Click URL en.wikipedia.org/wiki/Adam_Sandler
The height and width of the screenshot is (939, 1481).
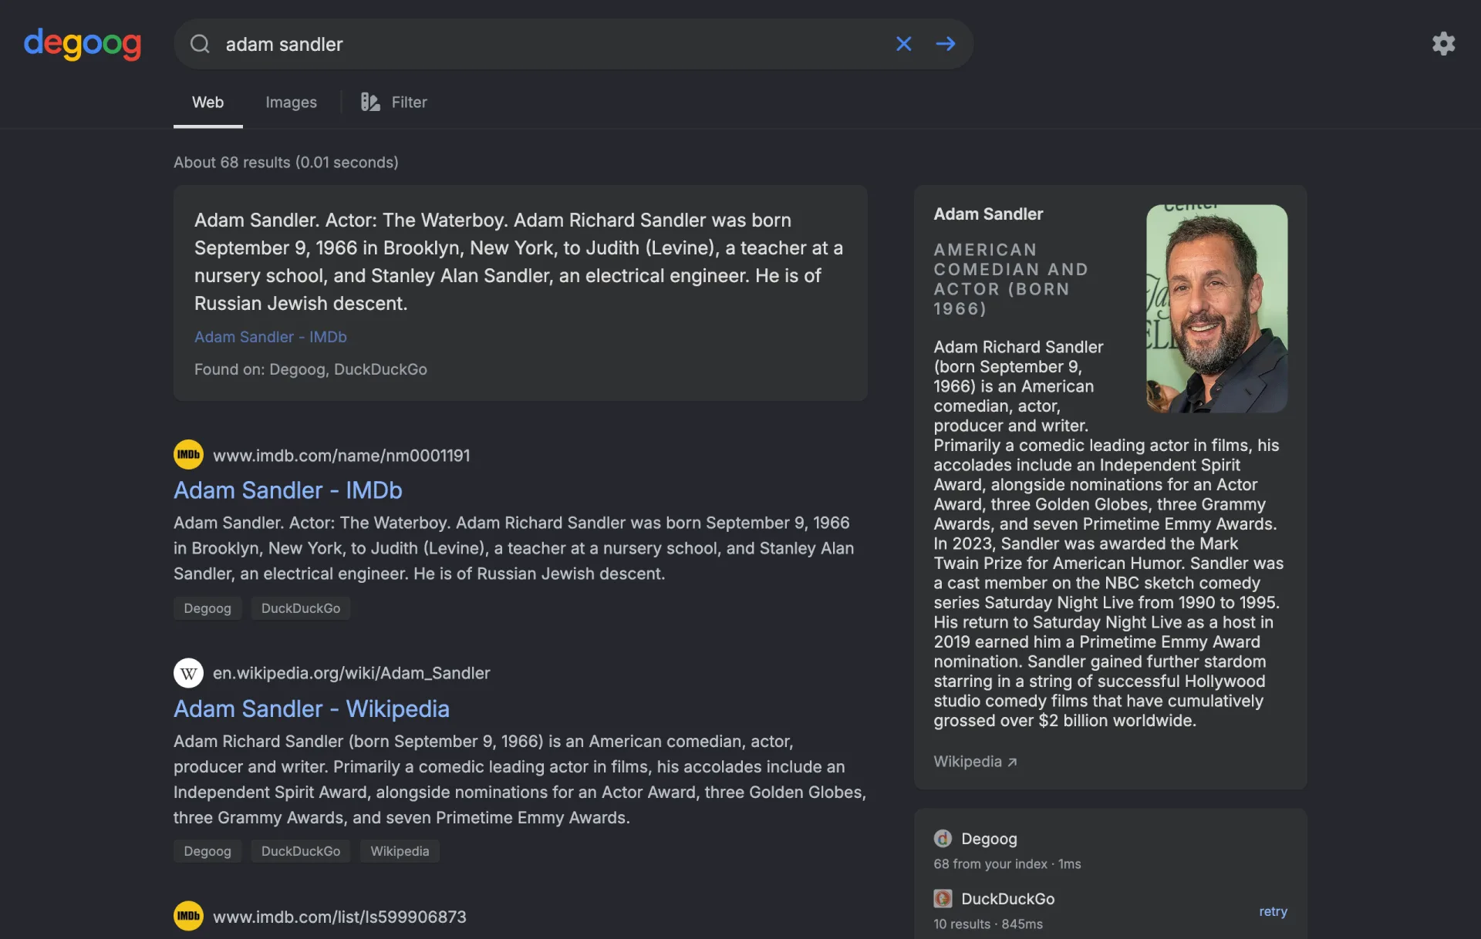click(x=351, y=673)
